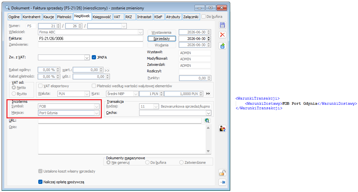The width and height of the screenshot is (358, 192).
Task: Click the >> button next to wart. field
Action: point(107,70)
